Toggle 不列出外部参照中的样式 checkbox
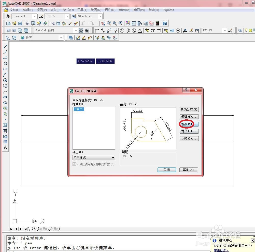 tap(74, 164)
